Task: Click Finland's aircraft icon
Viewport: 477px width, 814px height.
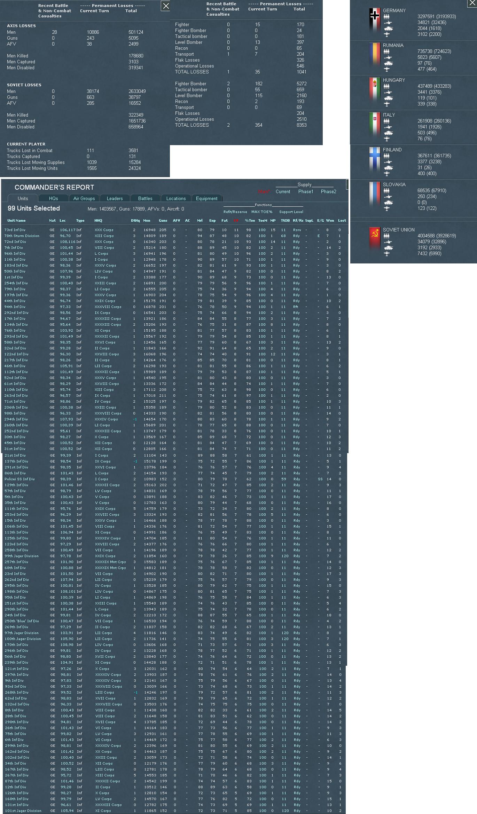Action: click(x=386, y=174)
